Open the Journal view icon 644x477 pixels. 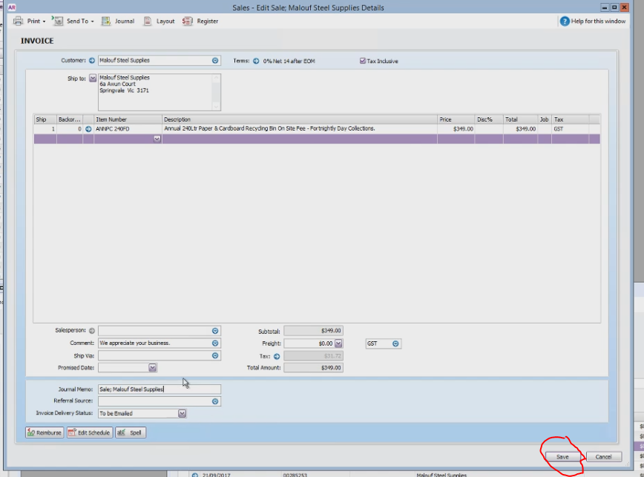click(x=106, y=21)
